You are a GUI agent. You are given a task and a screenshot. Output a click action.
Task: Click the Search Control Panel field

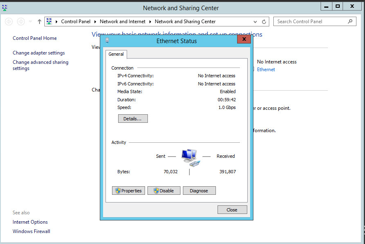(x=310, y=22)
